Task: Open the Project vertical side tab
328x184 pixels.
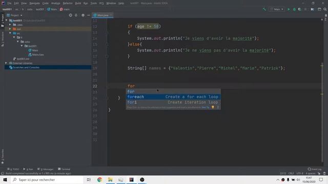Action: (2, 20)
